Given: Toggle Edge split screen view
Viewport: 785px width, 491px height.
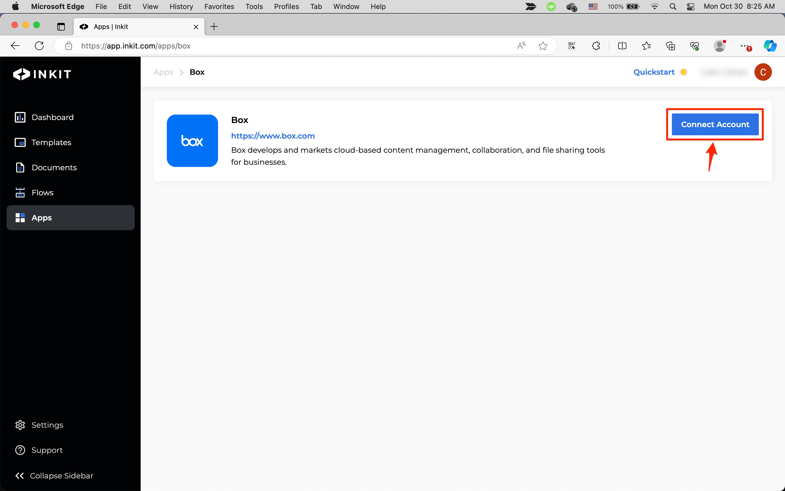Looking at the screenshot, I should (x=622, y=46).
